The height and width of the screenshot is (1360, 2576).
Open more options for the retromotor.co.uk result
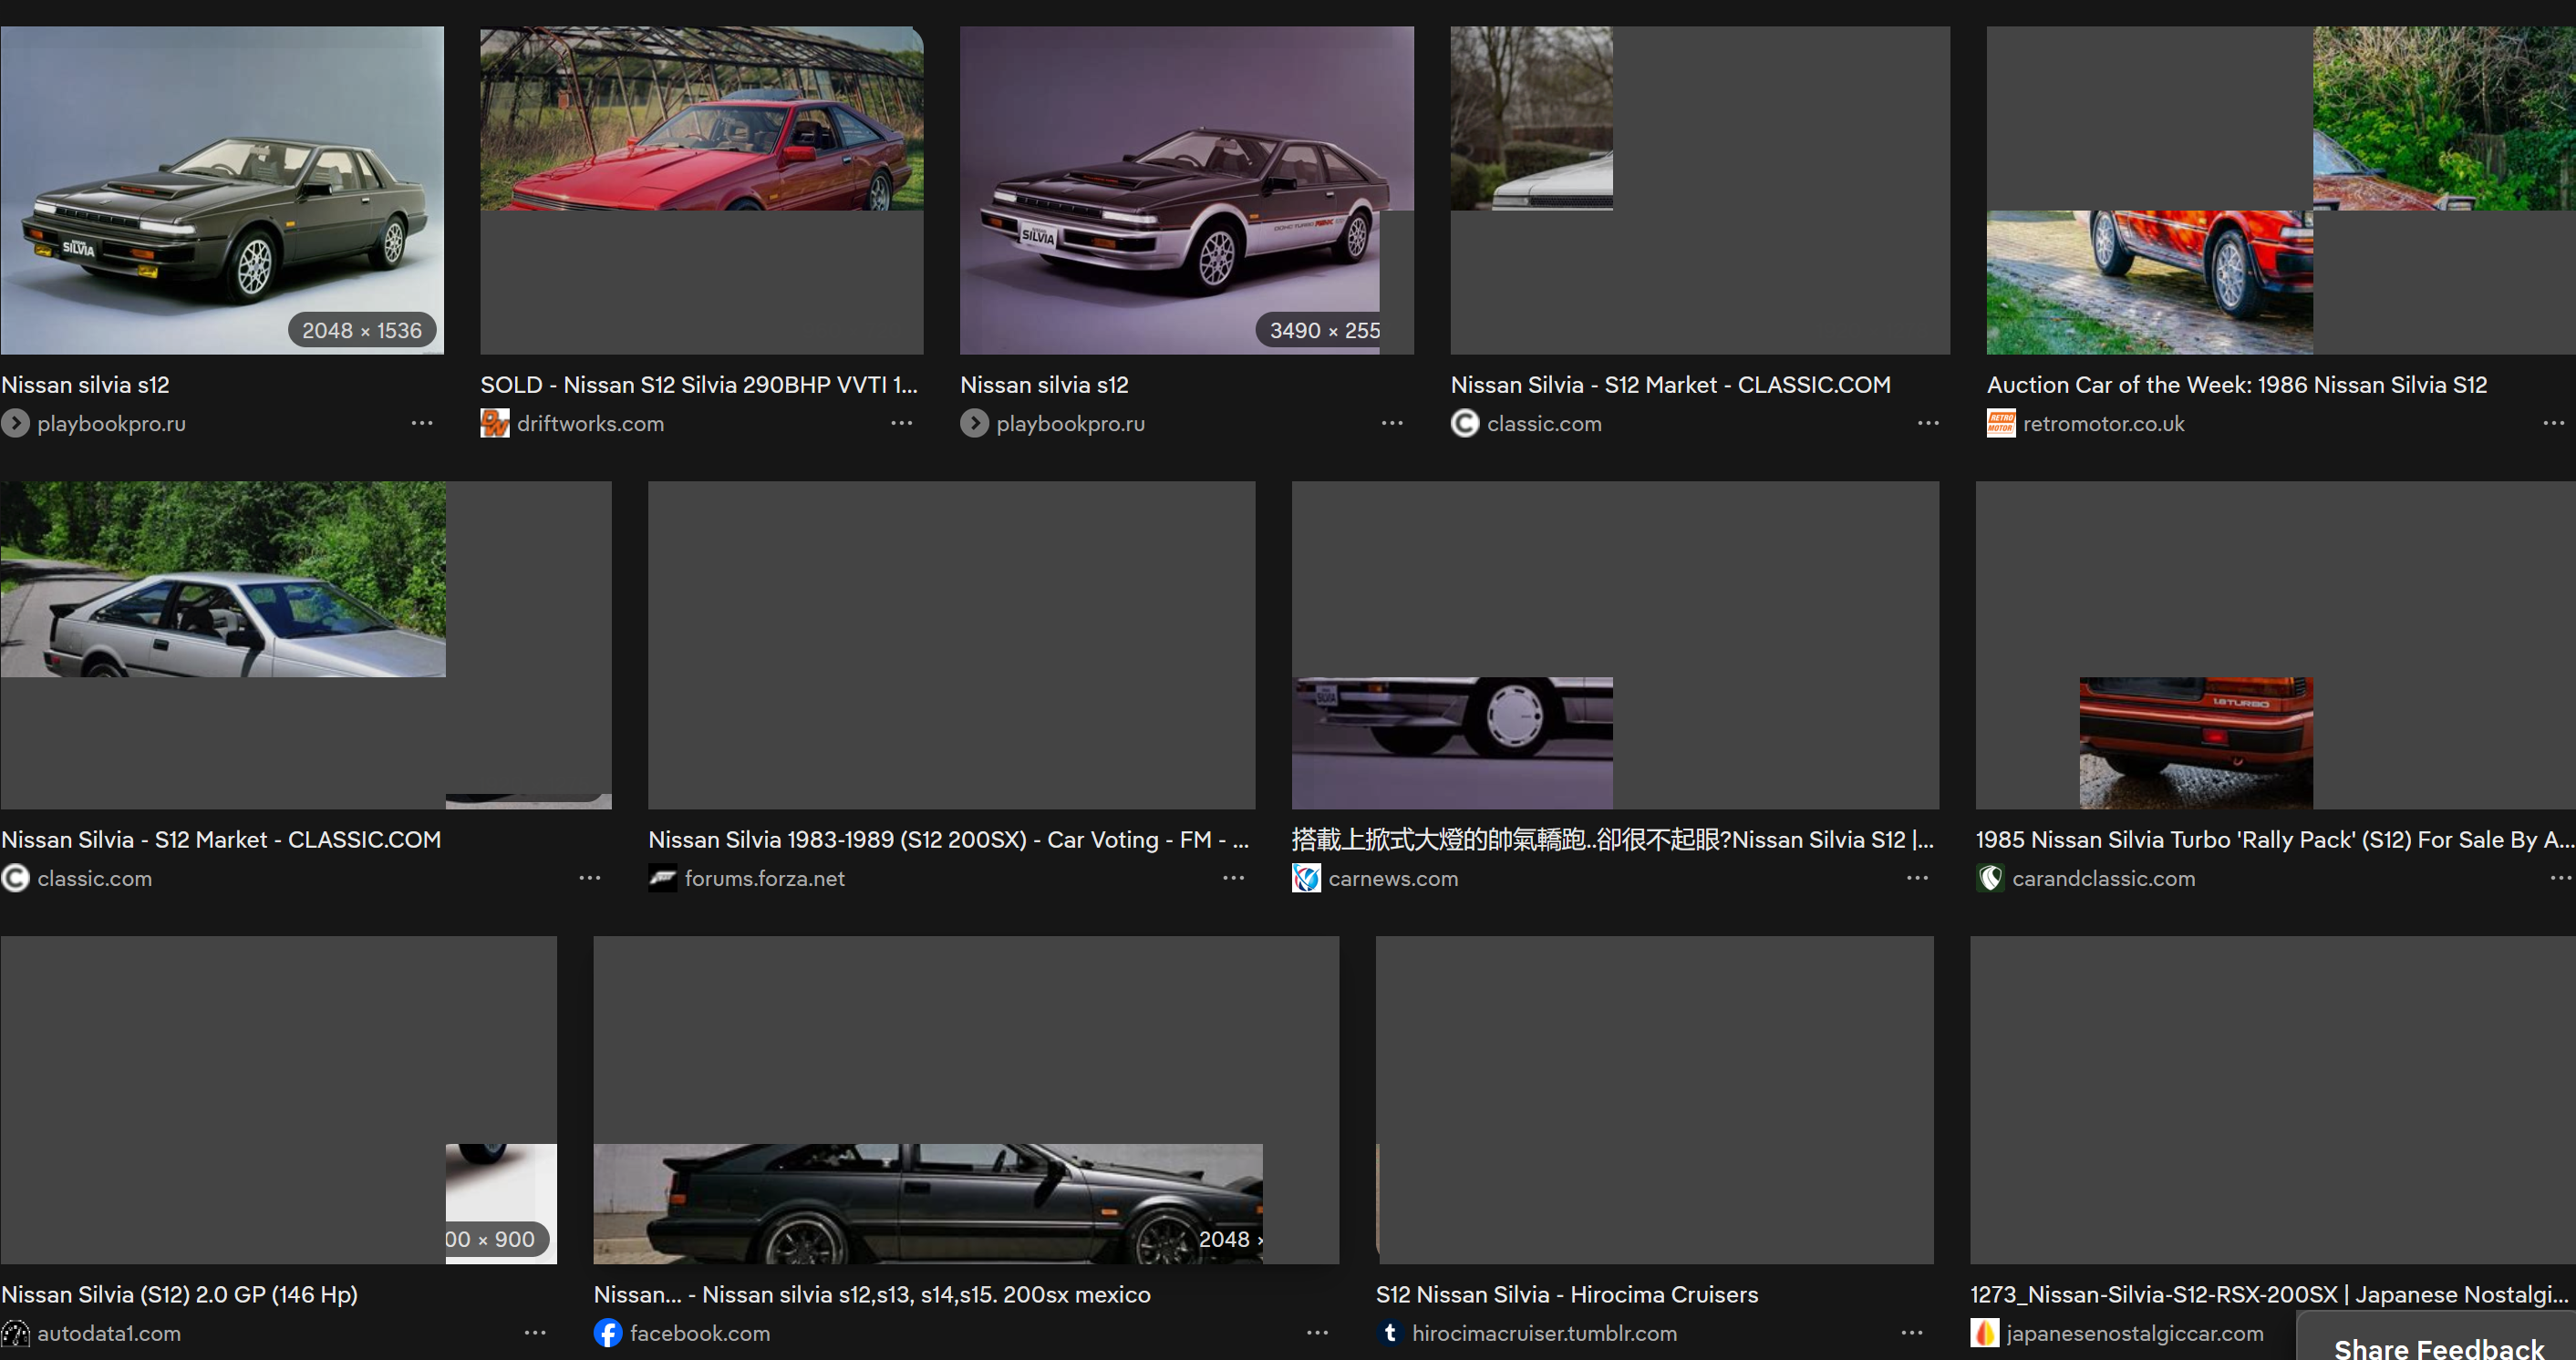pyautogui.click(x=2553, y=423)
